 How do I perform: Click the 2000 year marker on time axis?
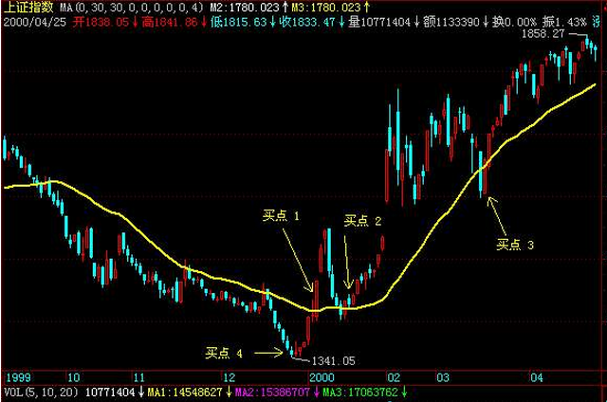coord(324,376)
